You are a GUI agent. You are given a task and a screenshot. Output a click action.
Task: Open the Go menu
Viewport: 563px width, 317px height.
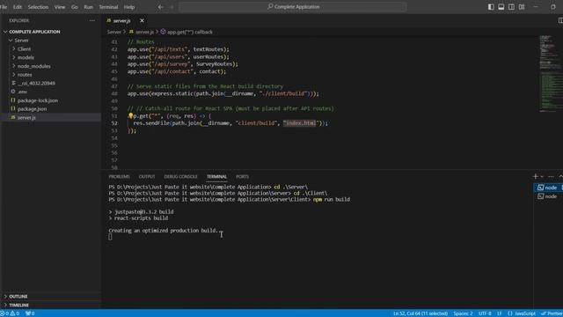click(x=74, y=7)
